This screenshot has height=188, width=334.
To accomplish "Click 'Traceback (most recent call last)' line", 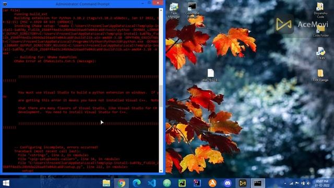I will (x=47, y=151).
